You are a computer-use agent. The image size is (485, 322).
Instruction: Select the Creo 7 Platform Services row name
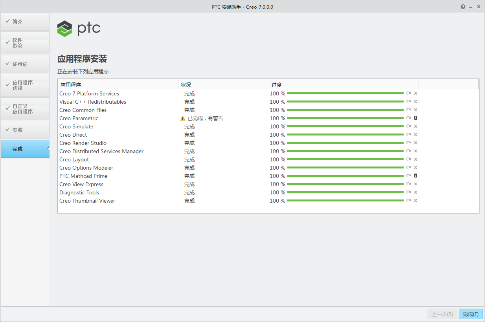coord(89,93)
